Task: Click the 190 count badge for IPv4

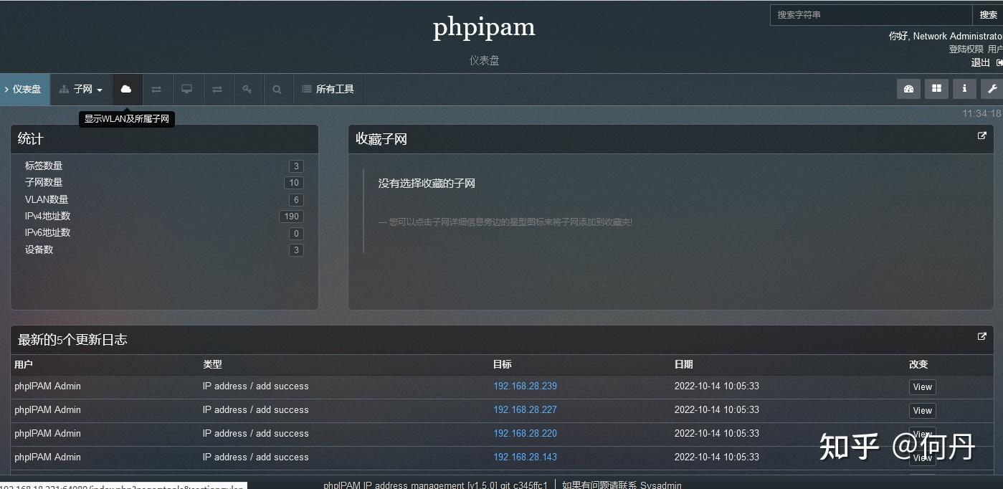Action: 291,217
